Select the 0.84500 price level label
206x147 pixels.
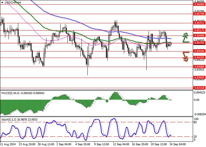pos(199,51)
